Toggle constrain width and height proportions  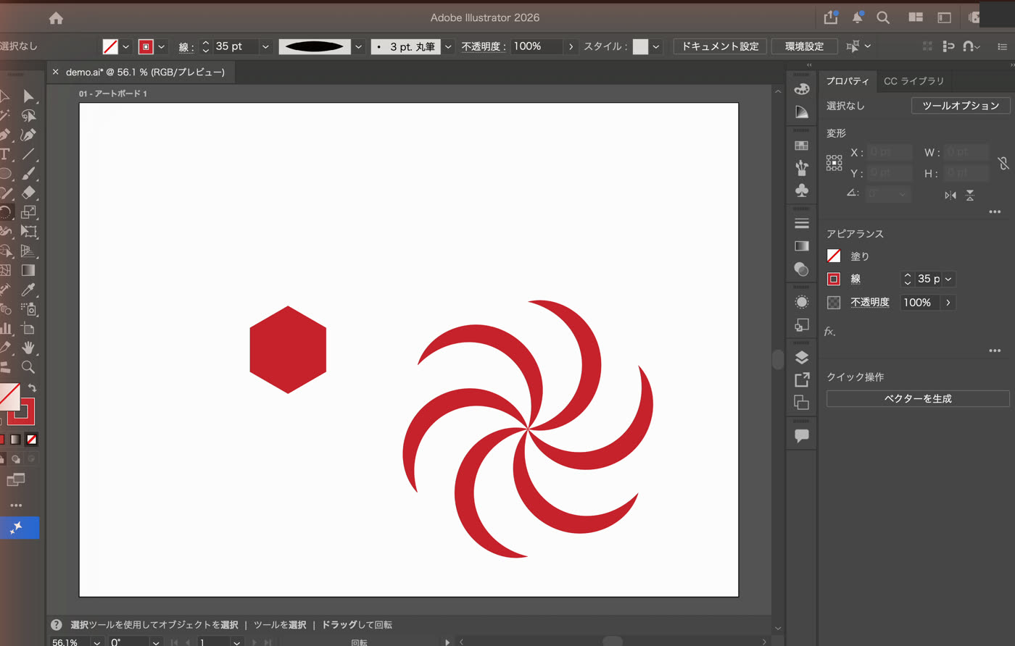point(1003,163)
